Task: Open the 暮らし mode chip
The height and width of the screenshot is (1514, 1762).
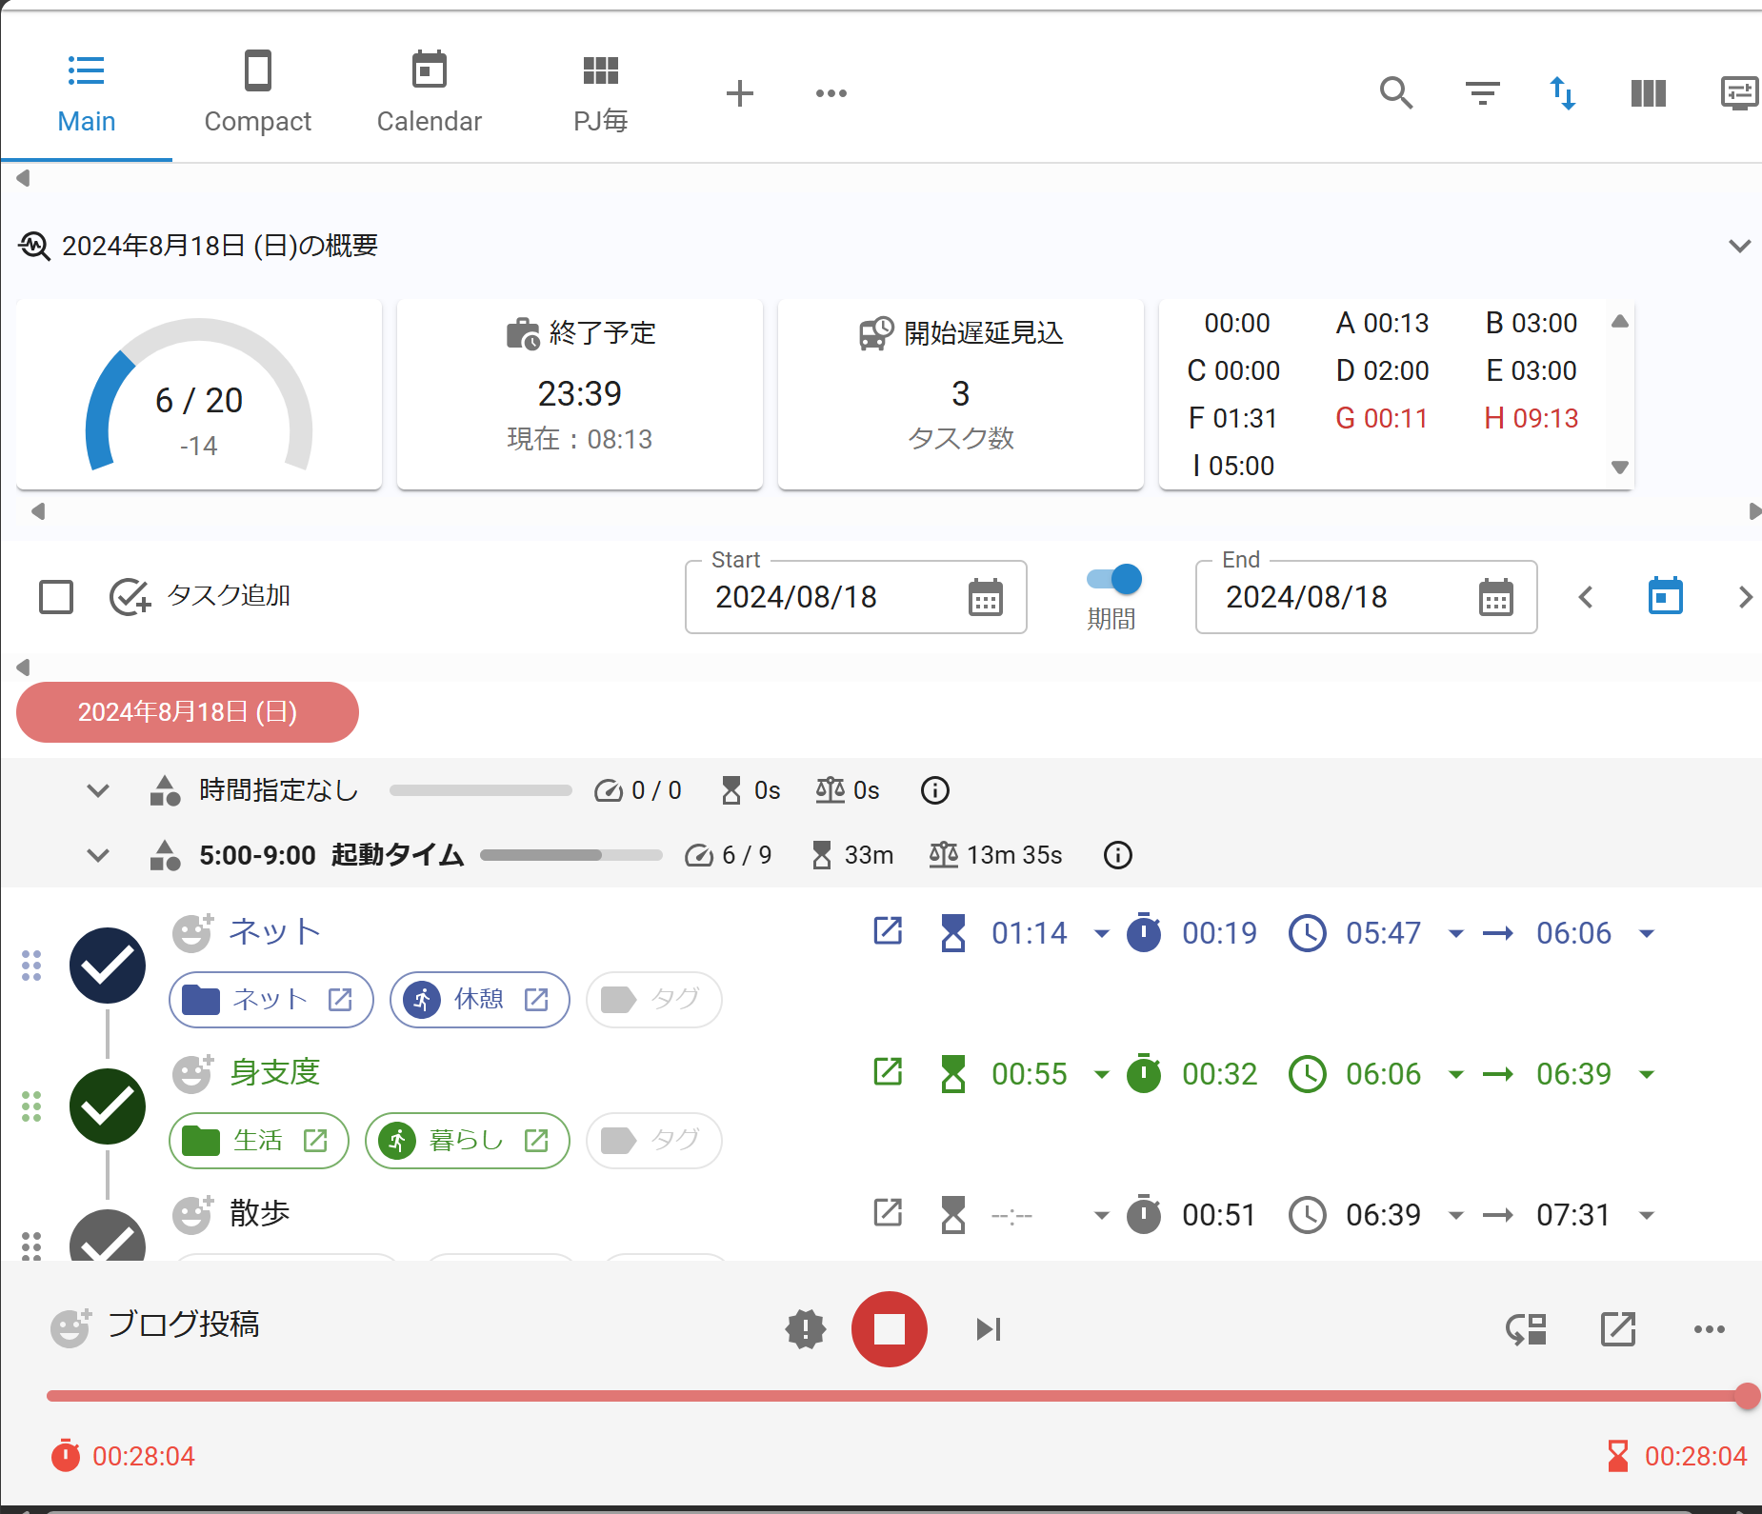Action: click(468, 1141)
